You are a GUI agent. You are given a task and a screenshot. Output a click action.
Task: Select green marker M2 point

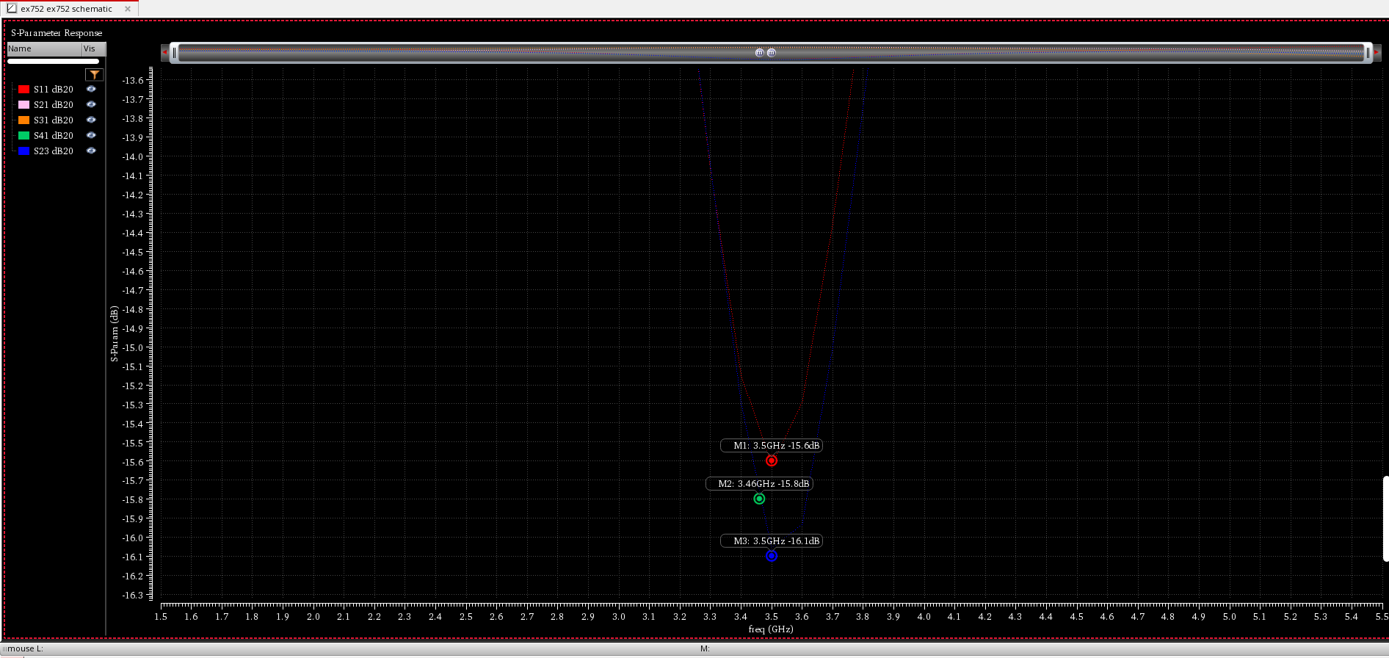(x=759, y=499)
